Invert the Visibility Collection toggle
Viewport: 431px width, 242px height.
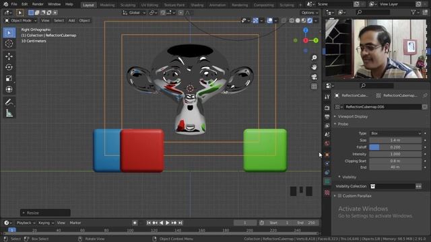418,186
